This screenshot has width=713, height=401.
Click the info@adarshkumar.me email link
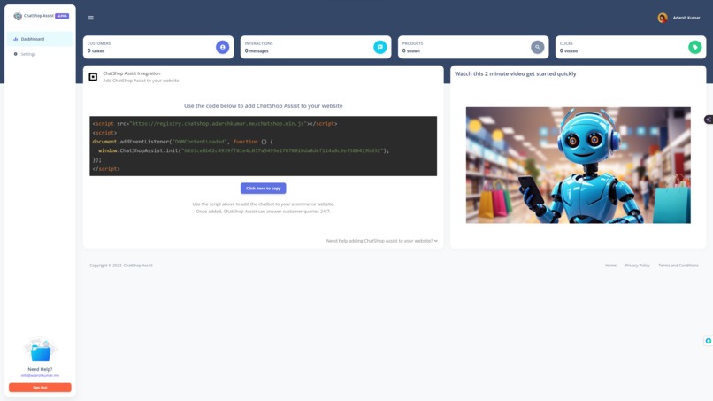click(x=40, y=375)
